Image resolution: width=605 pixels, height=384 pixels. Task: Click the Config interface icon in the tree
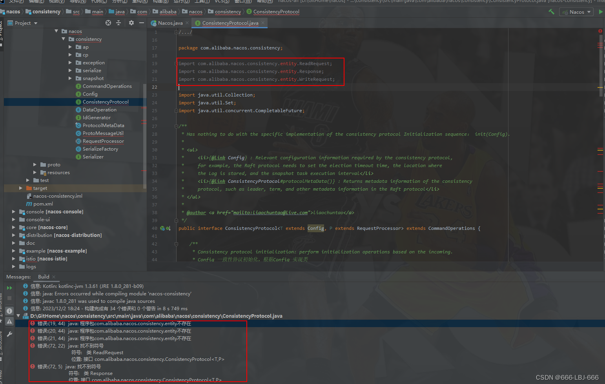tap(78, 94)
